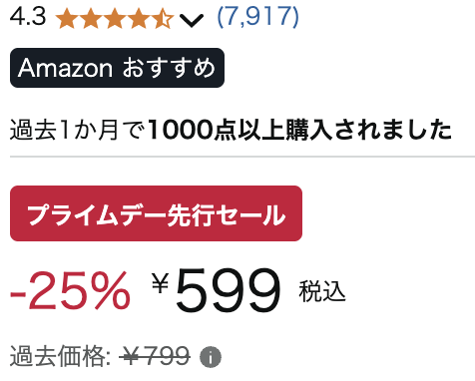Click the 599 sale price
This screenshot has height=381, width=475.
228,290
